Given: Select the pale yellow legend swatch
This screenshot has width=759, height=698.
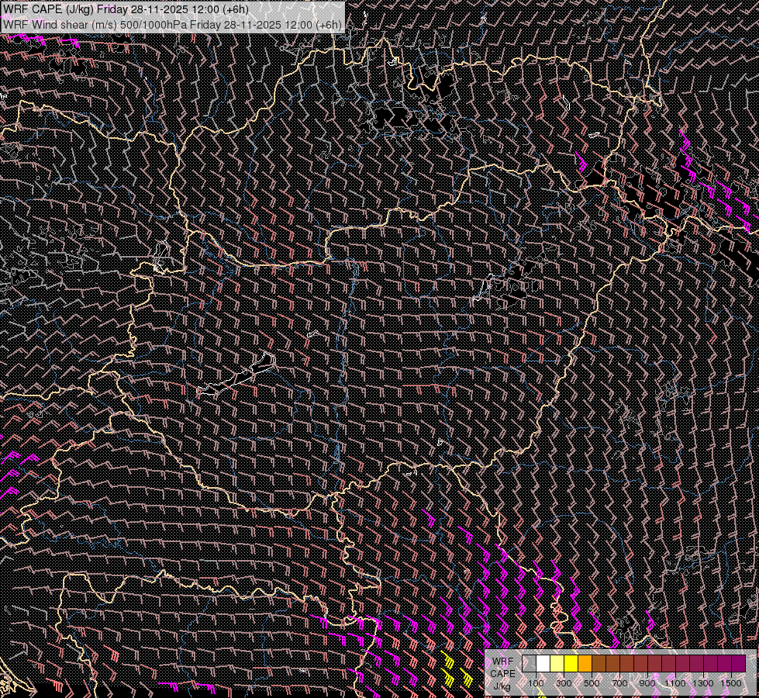Looking at the screenshot, I should (557, 663).
